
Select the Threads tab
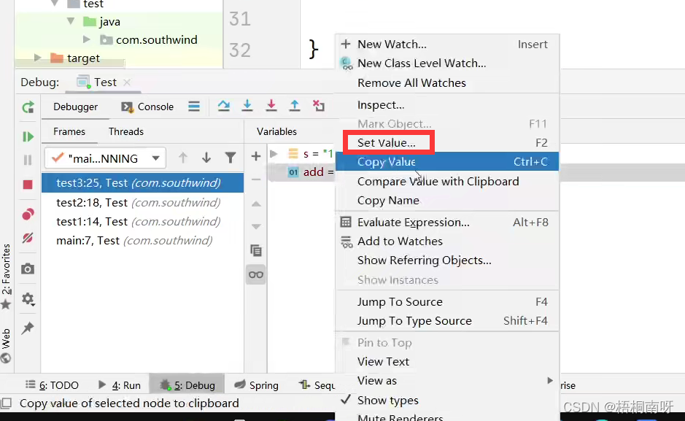click(125, 131)
